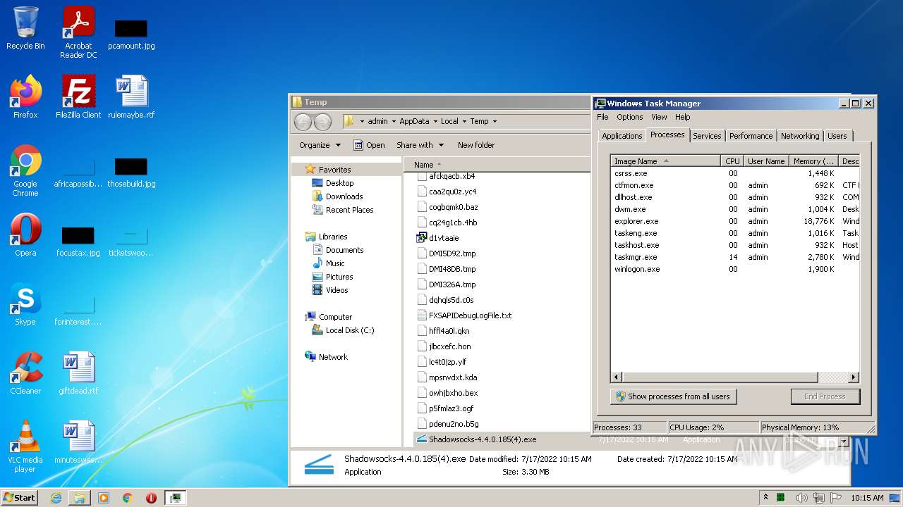903x507 pixels.
Task: Launch Skype desktop shortcut
Action: click(25, 304)
